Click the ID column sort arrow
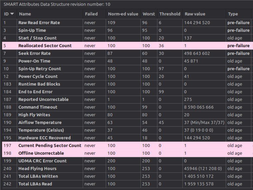This screenshot has height=190, width=253. [x=12, y=14]
